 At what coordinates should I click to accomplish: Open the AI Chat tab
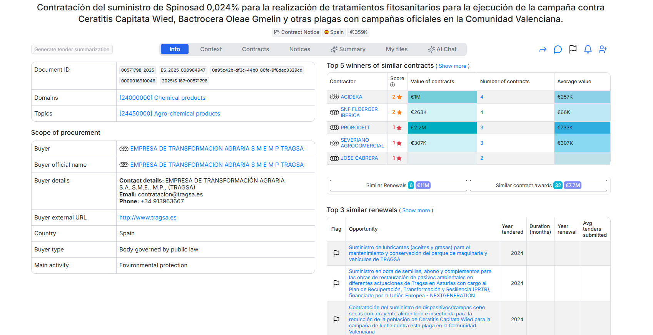tap(443, 49)
